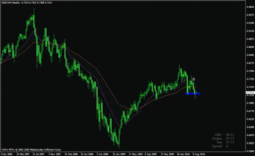The image size is (255, 156).
Task: Click the 5 Oct 2008 date label
Action: point(102,154)
